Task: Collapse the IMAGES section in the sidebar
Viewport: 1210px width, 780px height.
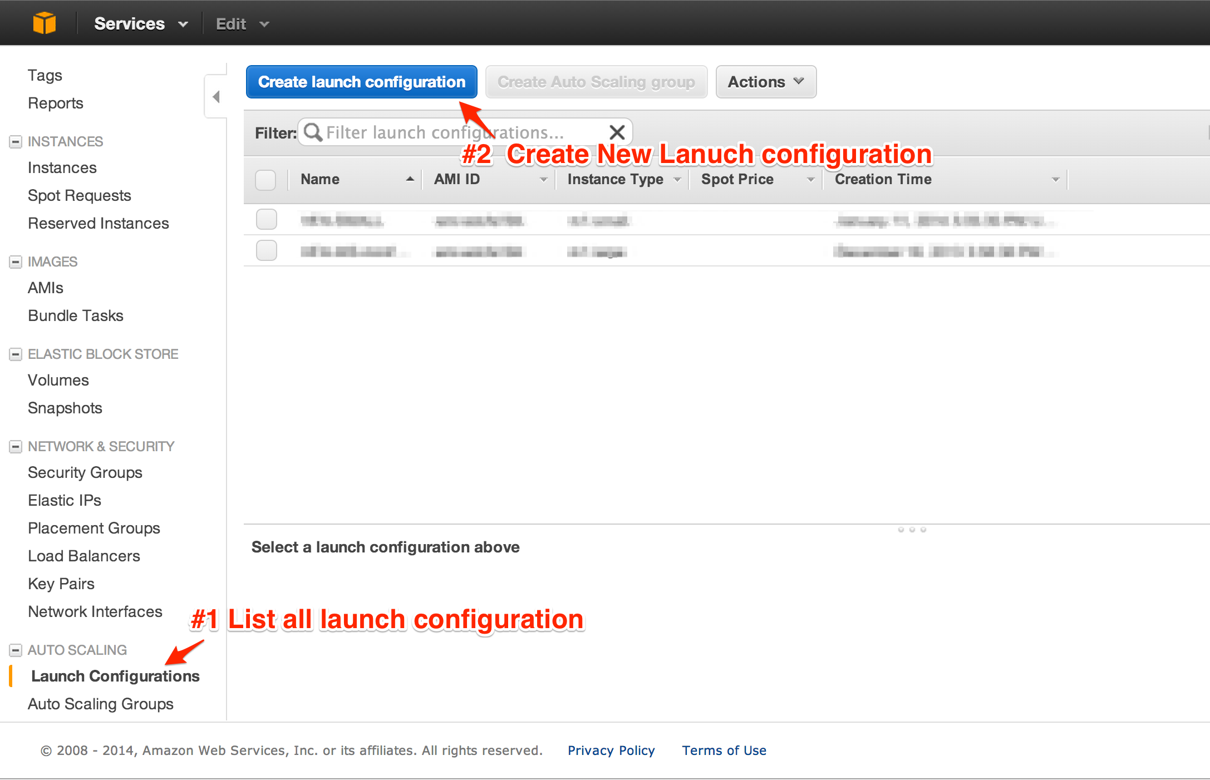Action: click(x=16, y=262)
